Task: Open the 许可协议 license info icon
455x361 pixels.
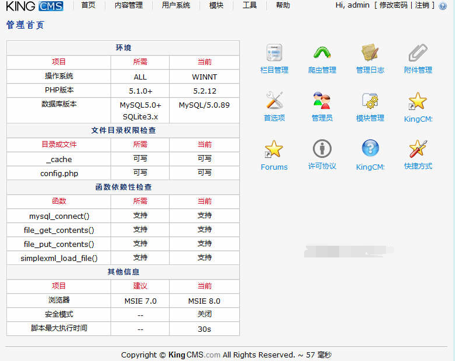Action: [322, 148]
